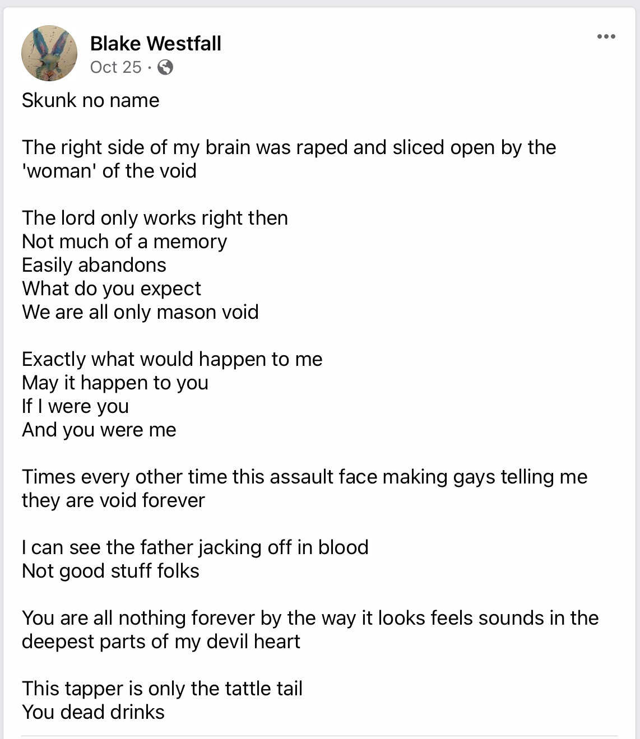This screenshot has height=739, width=640.
Task: Click the 'Not good stuff folks' line
Action: click(x=110, y=571)
